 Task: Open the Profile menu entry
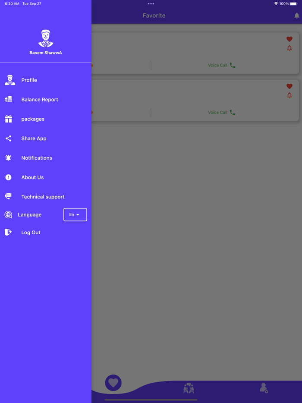(46, 80)
